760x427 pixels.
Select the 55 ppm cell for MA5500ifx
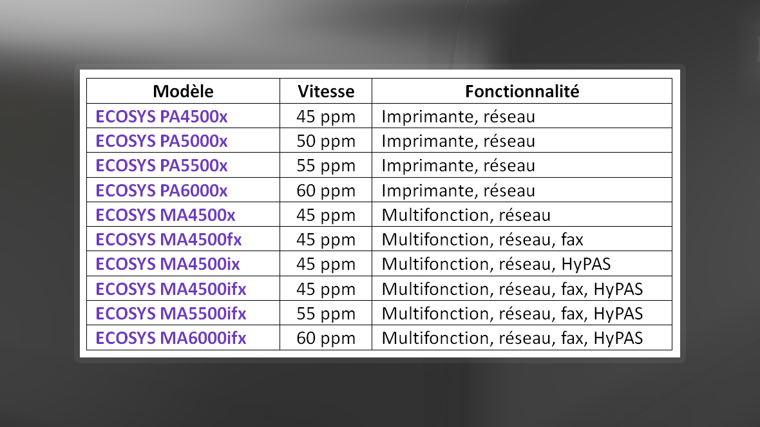(x=326, y=314)
